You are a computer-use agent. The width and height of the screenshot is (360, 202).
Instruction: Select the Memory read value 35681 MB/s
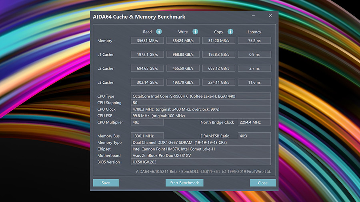coord(147,41)
